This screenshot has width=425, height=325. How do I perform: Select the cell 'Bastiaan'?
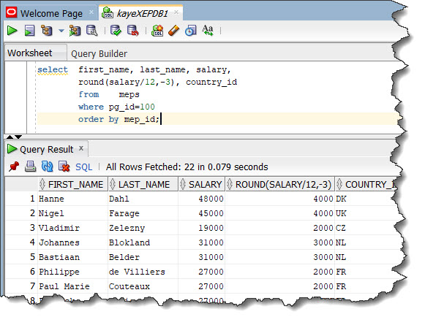click(x=72, y=257)
